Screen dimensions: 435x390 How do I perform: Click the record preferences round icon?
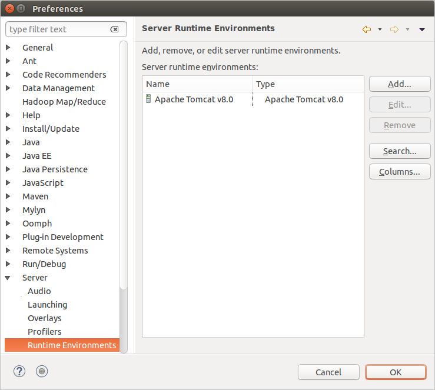[42, 371]
